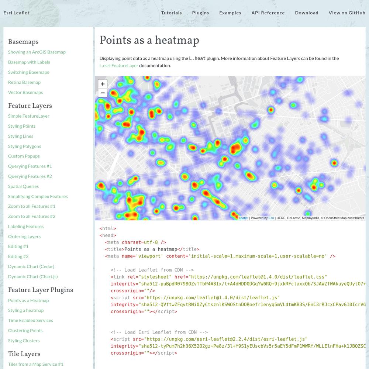369x369 pixels.
Task: Open Spatial Queries example
Action: [x=23, y=186]
